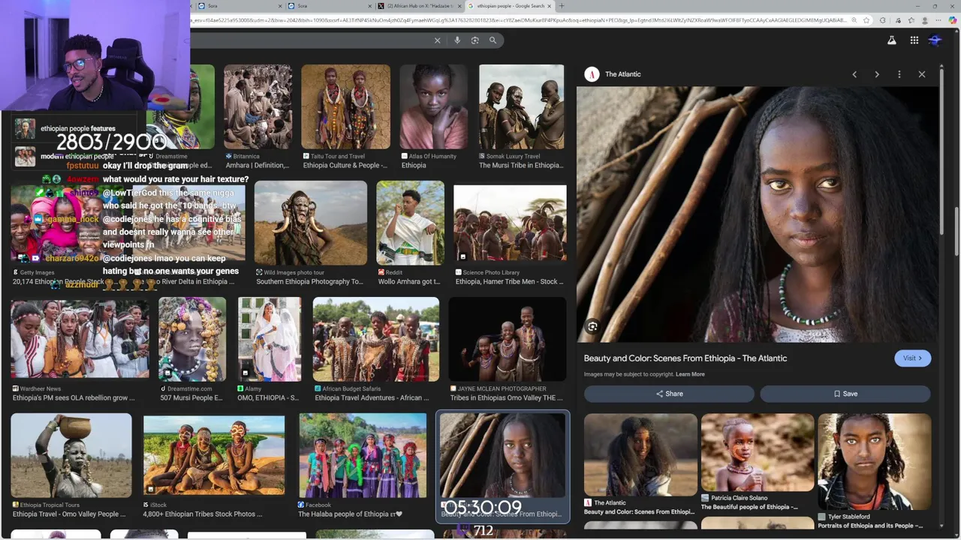The image size is (961, 540).
Task: Open Somak Luxury Travel Mursi Tribe image
Action: 521,106
